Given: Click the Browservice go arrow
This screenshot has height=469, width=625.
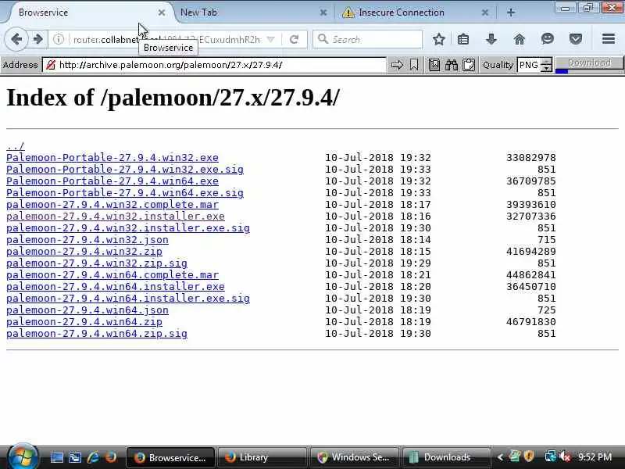Looking at the screenshot, I should (397, 65).
